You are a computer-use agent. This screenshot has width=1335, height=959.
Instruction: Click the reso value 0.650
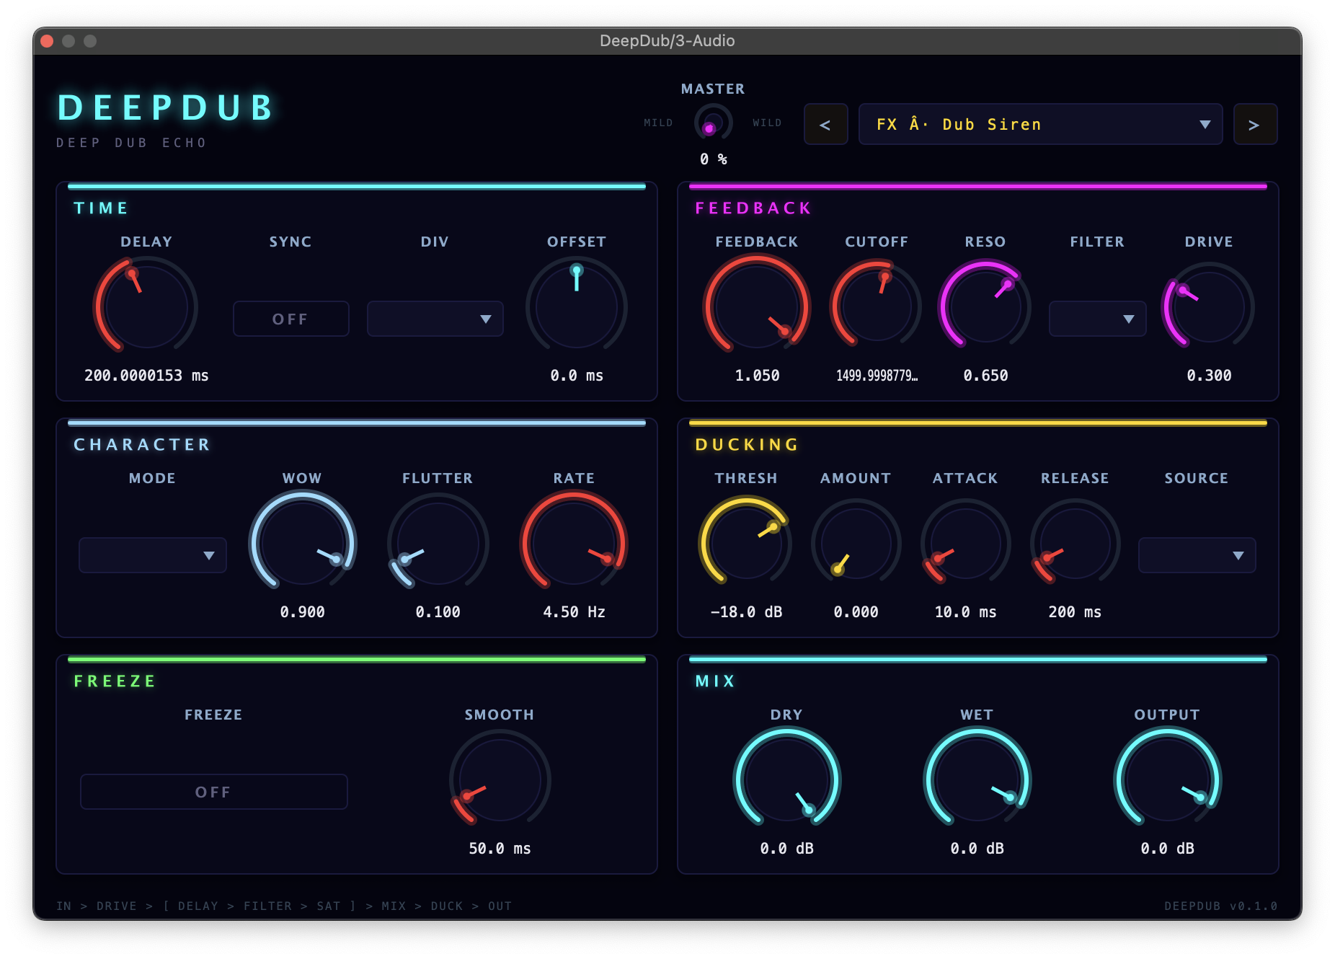pyautogui.click(x=985, y=376)
